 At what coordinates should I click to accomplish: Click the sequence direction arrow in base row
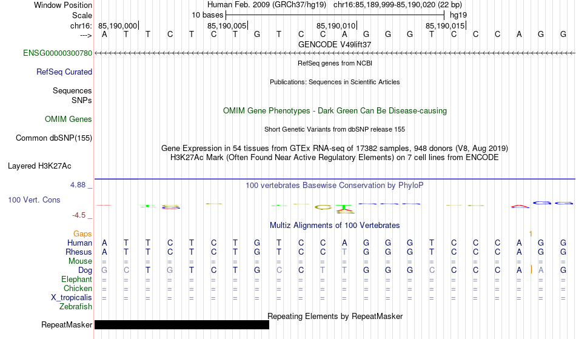85,35
